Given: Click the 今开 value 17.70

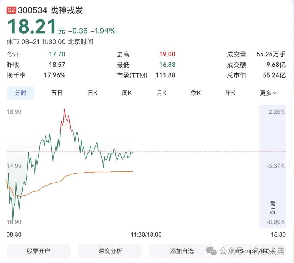Looking at the screenshot, I should pos(57,54).
